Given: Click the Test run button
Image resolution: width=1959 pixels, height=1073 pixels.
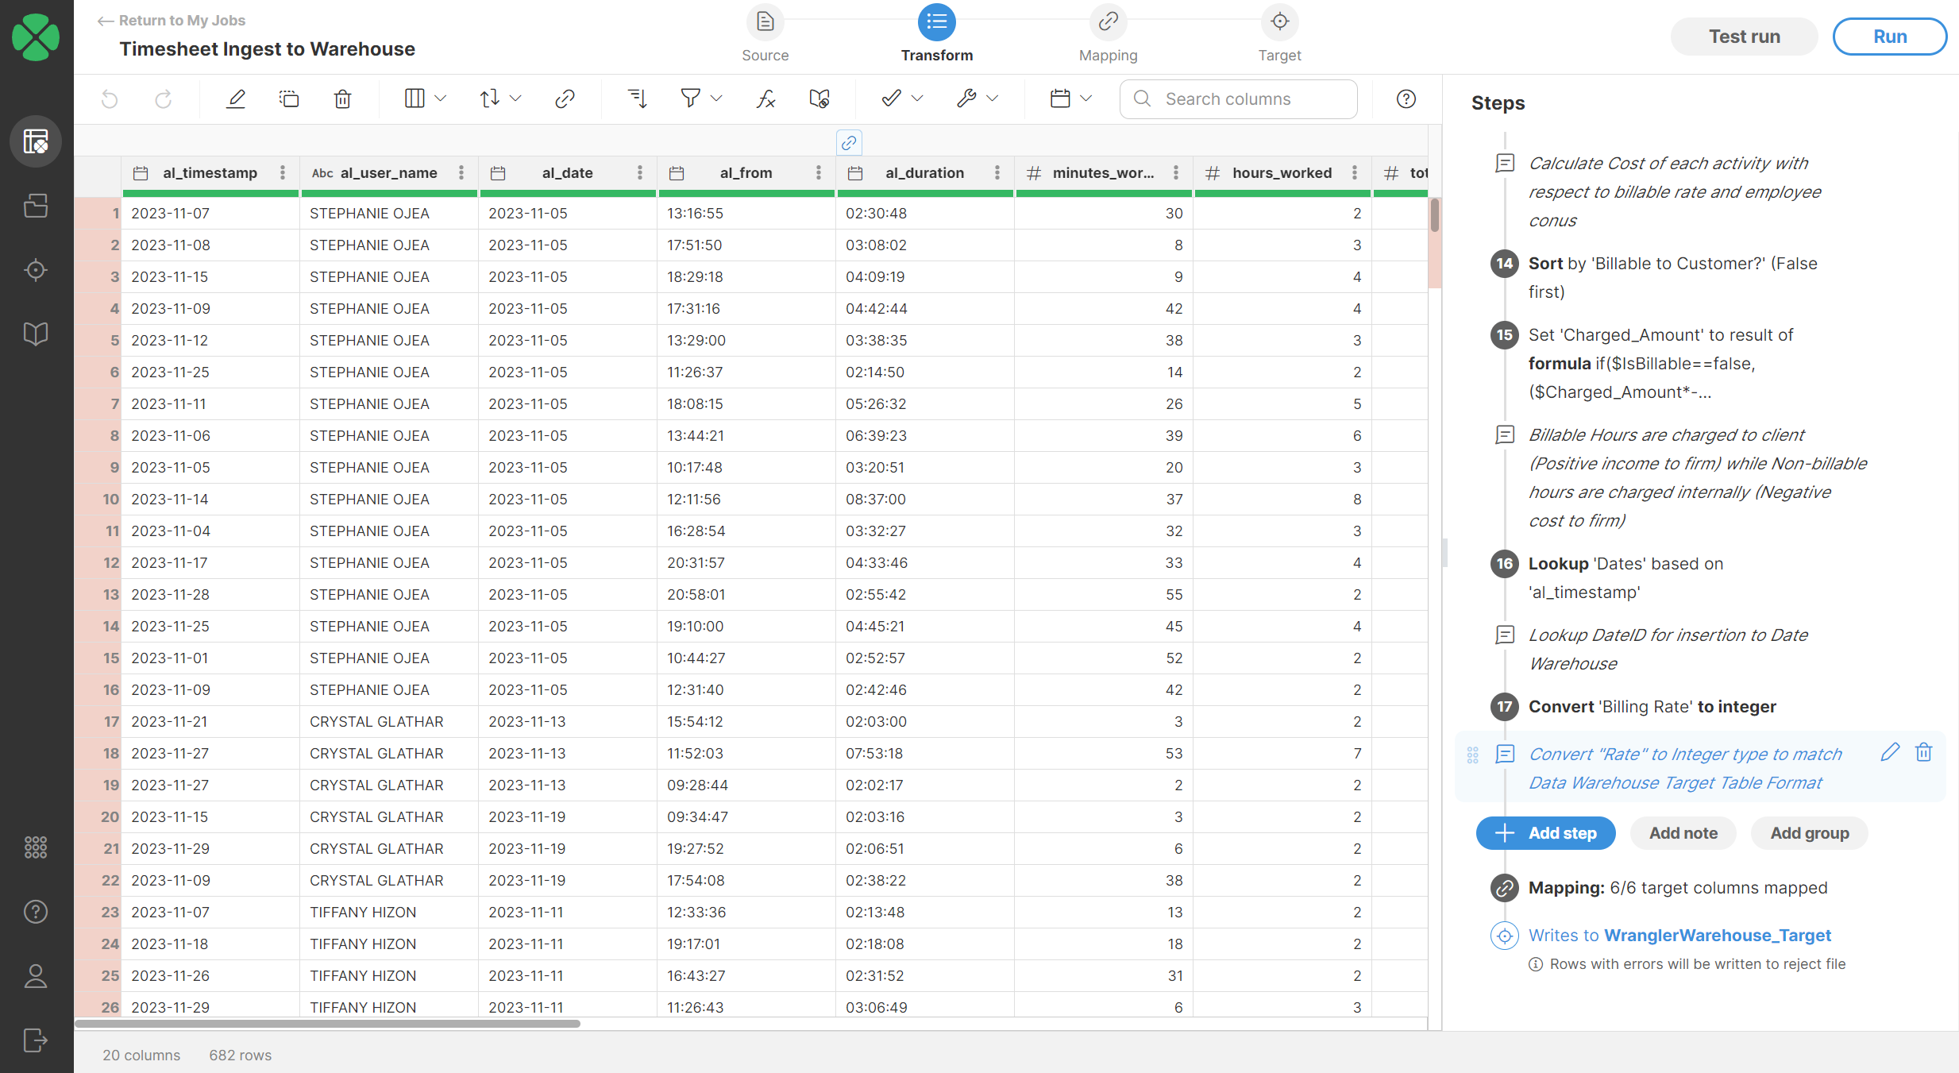Looking at the screenshot, I should coord(1744,37).
